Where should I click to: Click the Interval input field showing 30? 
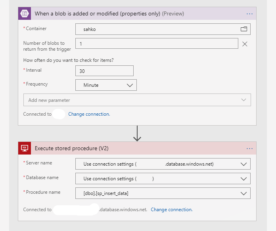[104, 71]
